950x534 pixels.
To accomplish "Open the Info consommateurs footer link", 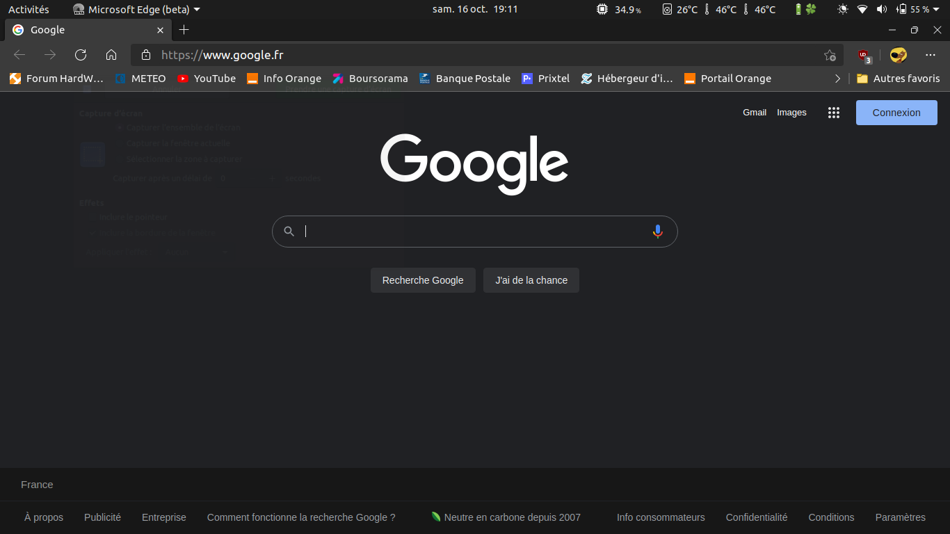I will click(661, 517).
